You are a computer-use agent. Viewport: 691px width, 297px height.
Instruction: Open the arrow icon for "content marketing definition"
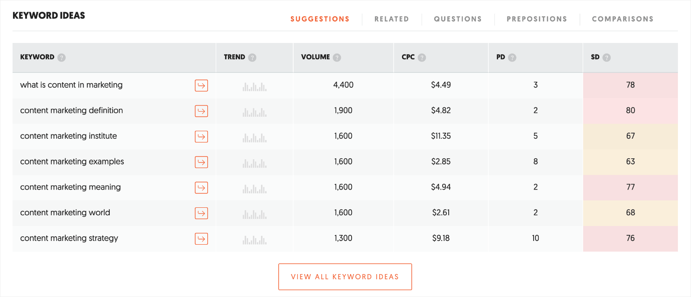pos(201,111)
